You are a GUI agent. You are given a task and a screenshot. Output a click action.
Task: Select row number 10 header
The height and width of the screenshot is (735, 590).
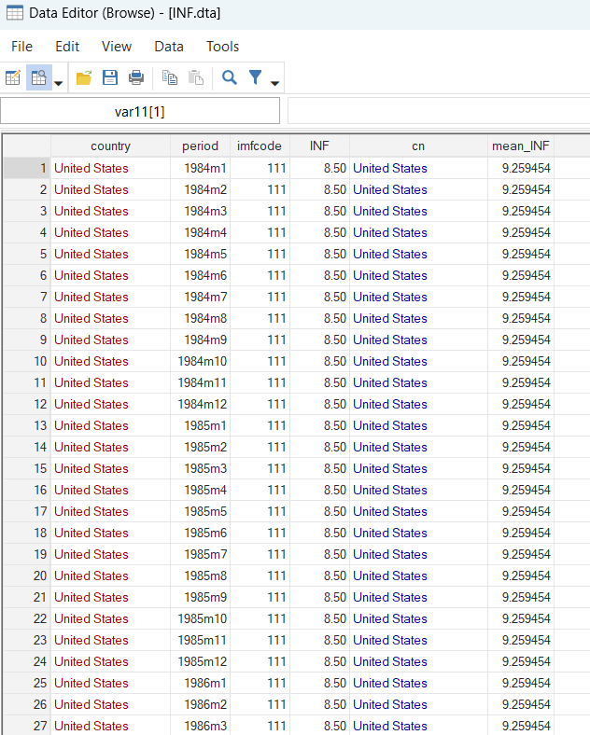26,361
